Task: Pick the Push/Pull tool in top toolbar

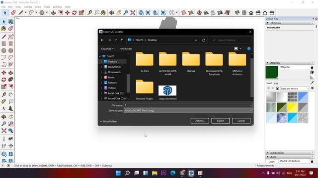Action: tap(53, 13)
